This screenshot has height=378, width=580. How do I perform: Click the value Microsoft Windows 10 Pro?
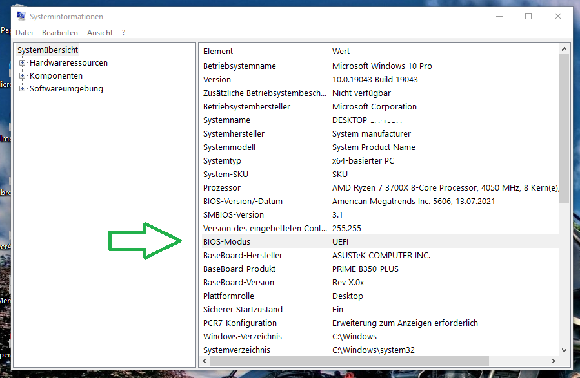(382, 66)
